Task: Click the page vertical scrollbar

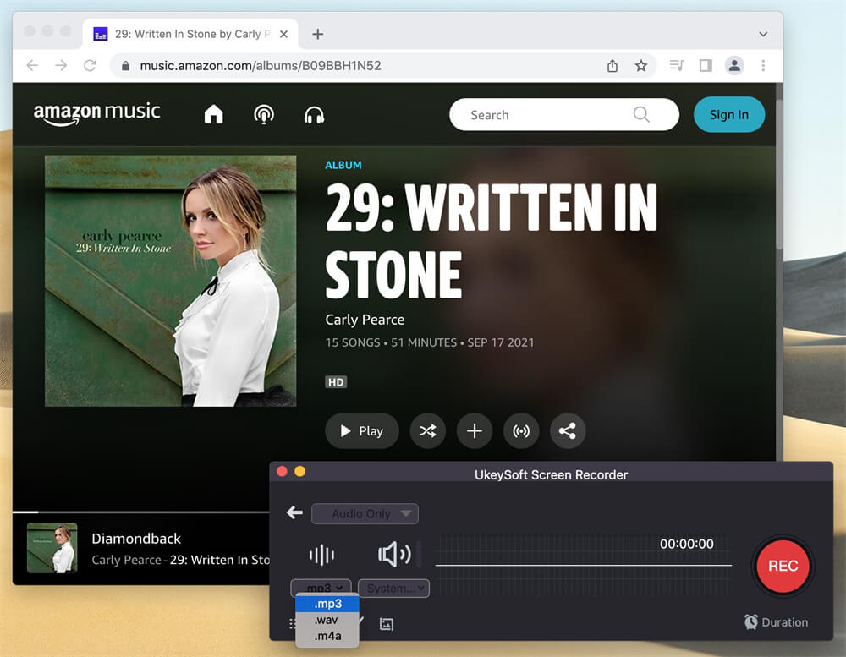Action: (x=779, y=172)
